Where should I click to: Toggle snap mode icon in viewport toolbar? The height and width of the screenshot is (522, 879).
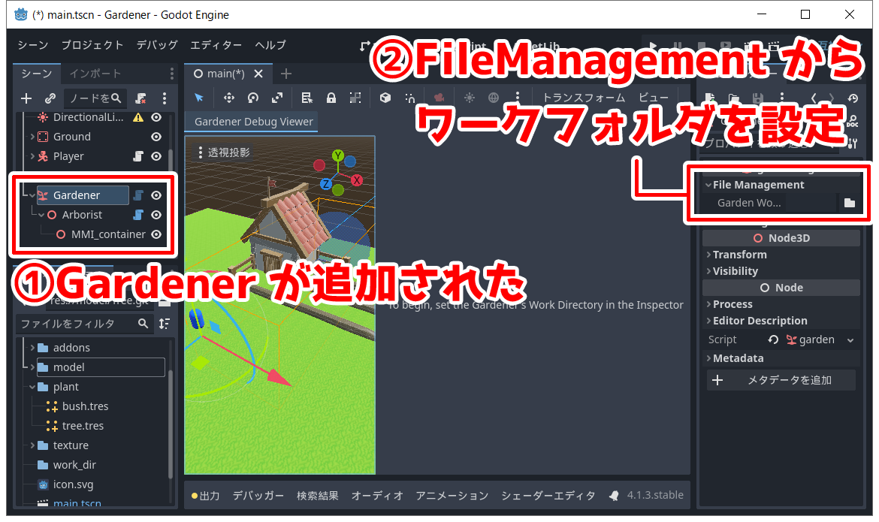click(409, 98)
